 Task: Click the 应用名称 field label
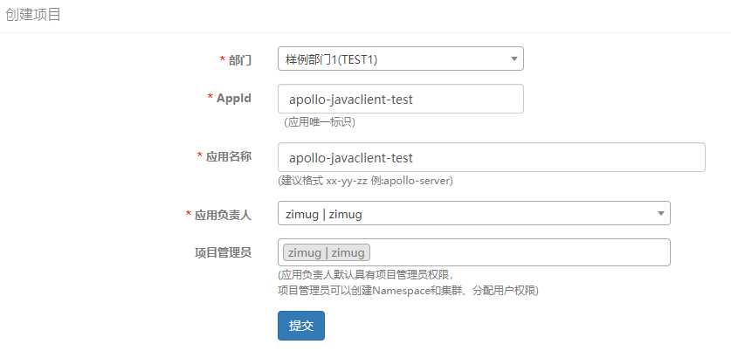(x=229, y=156)
